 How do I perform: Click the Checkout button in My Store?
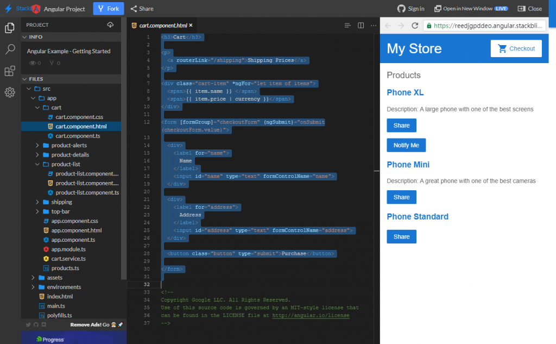click(x=516, y=48)
